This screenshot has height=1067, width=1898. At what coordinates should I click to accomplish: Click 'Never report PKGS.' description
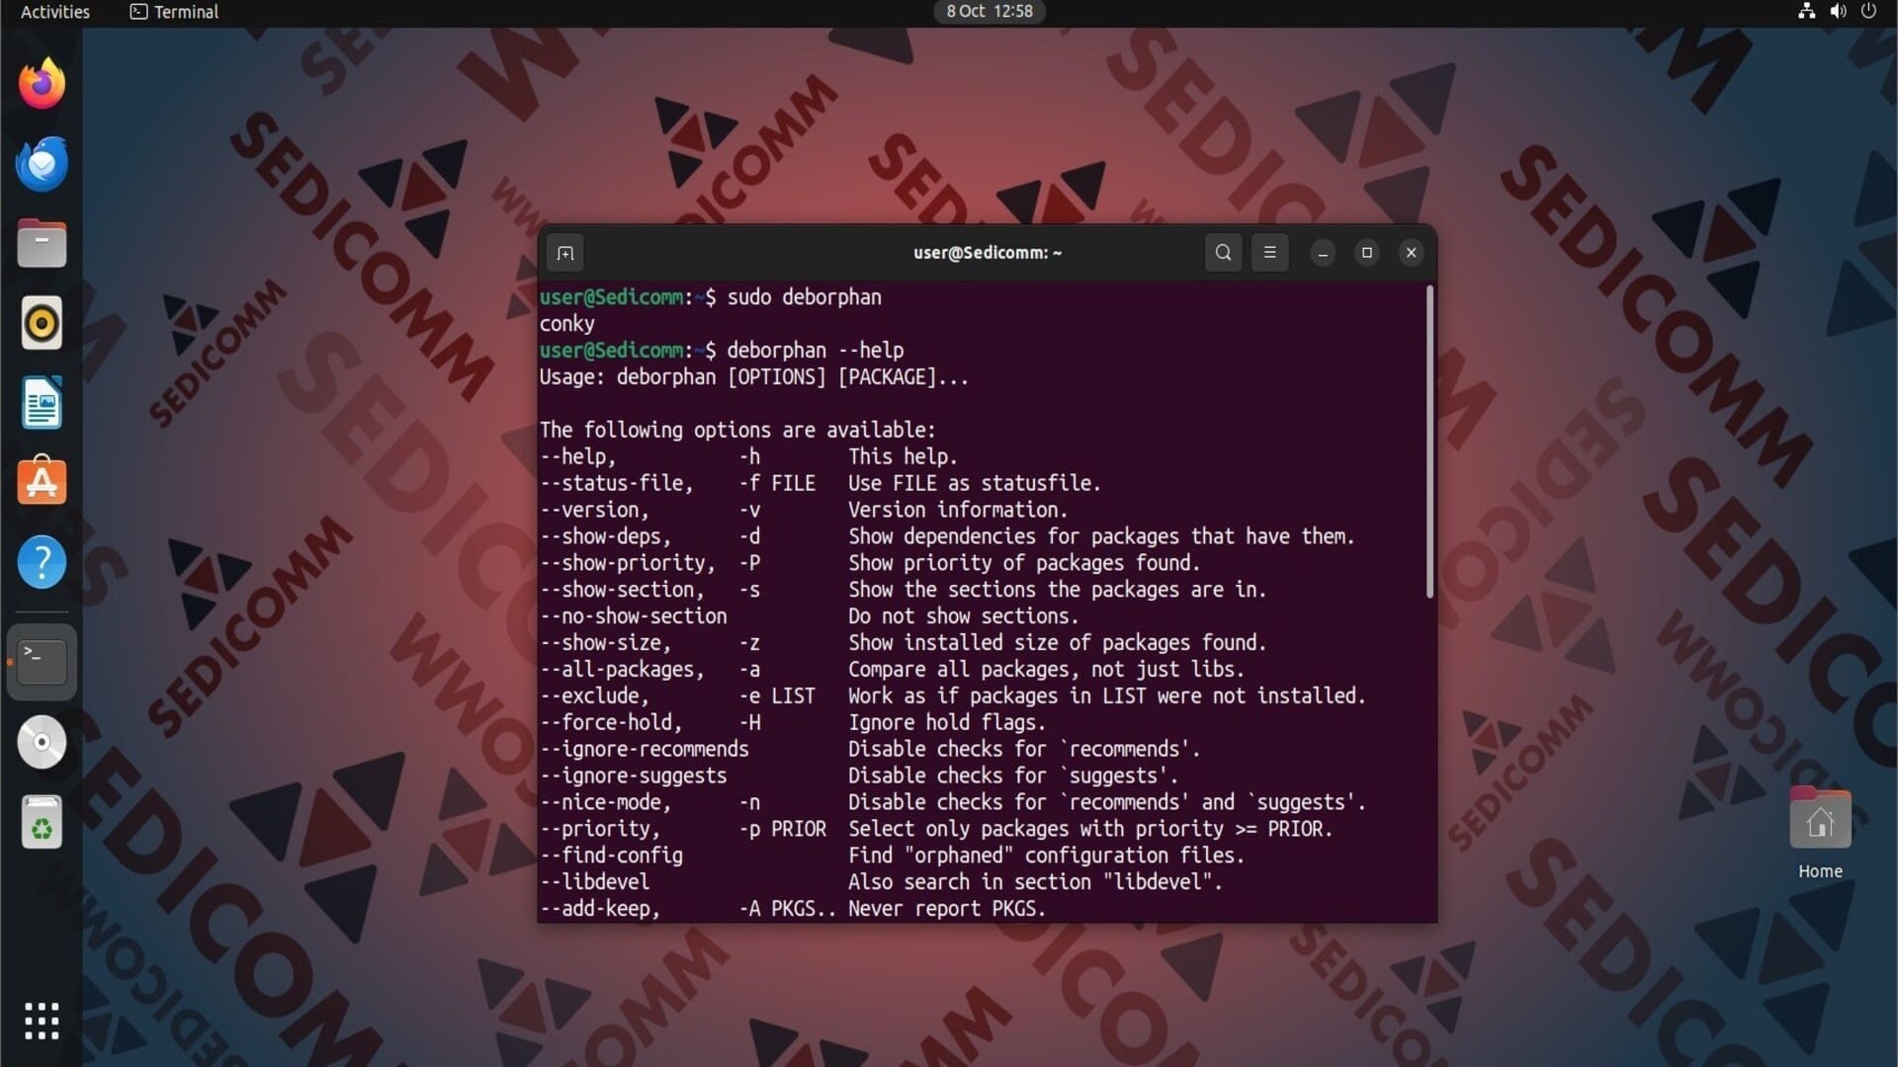tap(947, 909)
